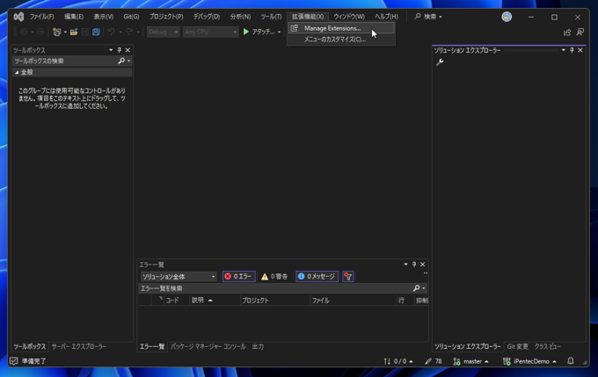
Task: Click the pencil 78 changes indicator
Action: pyautogui.click(x=434, y=361)
